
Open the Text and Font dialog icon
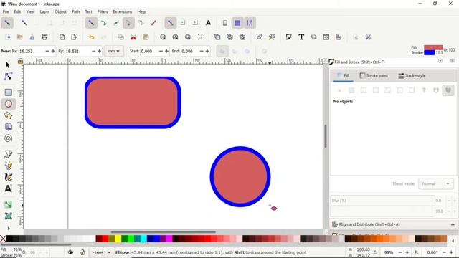click(x=301, y=37)
